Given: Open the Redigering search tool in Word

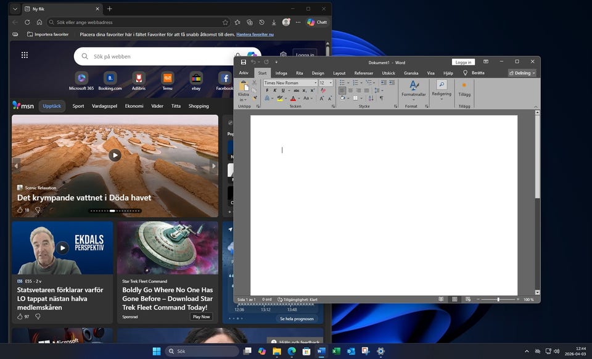Looking at the screenshot, I should (x=442, y=89).
